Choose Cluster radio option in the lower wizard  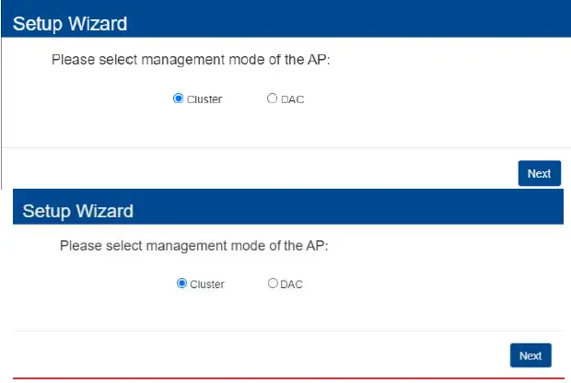181,284
